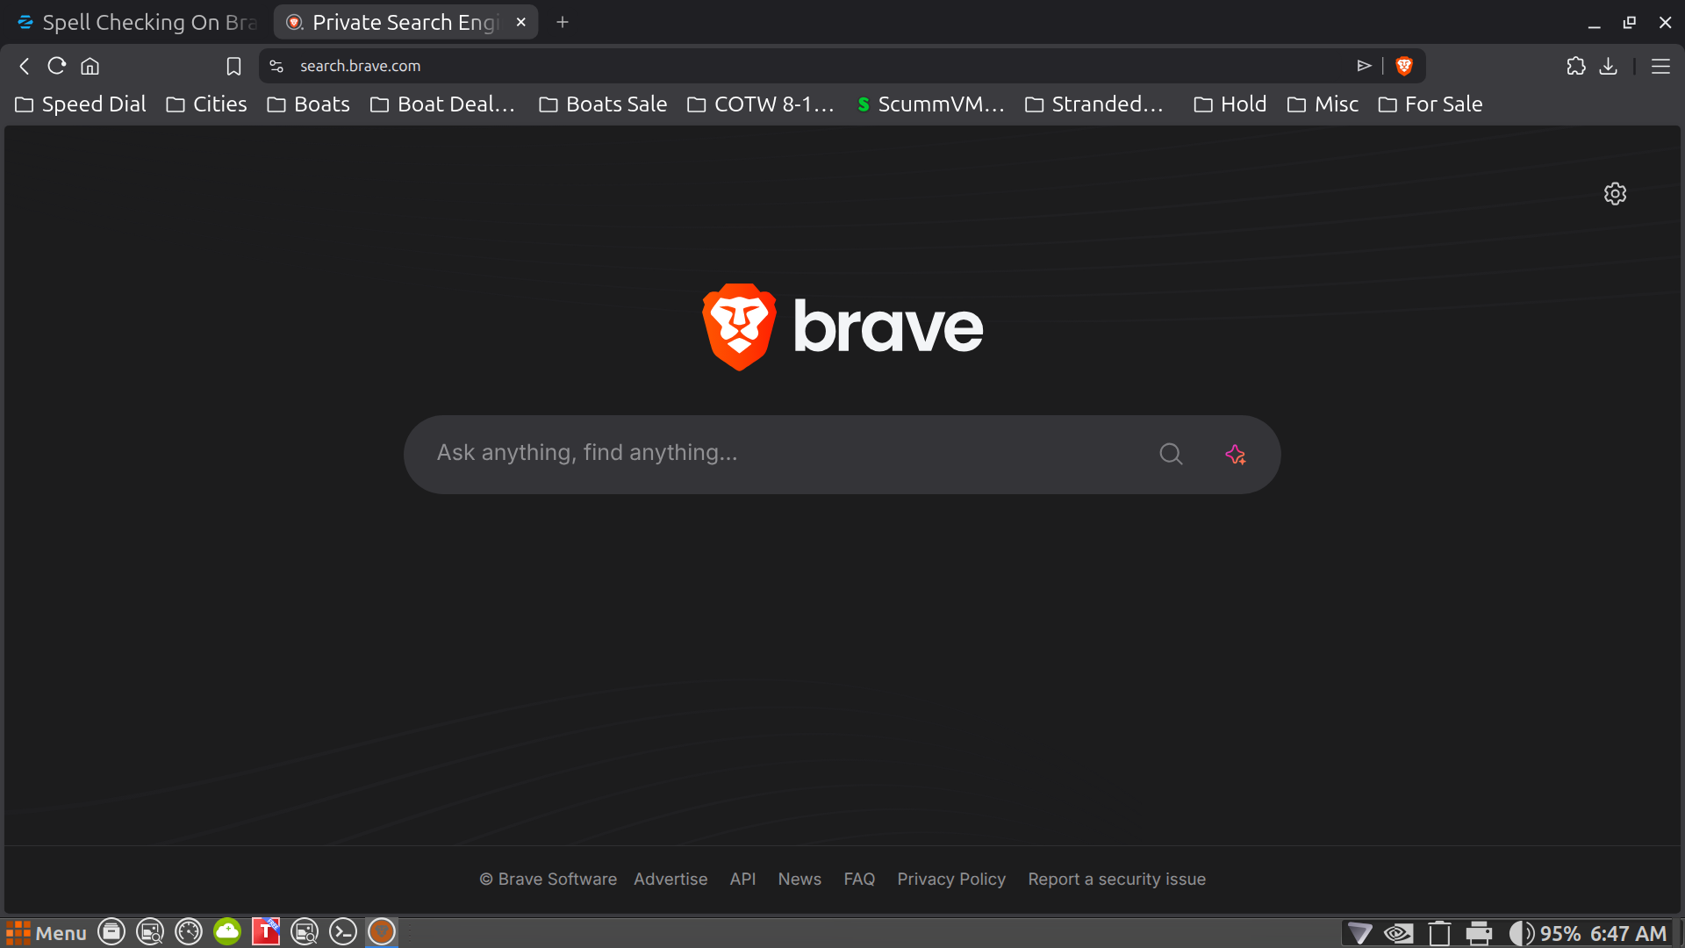
Task: Open the hamburger main menu
Action: click(1660, 66)
